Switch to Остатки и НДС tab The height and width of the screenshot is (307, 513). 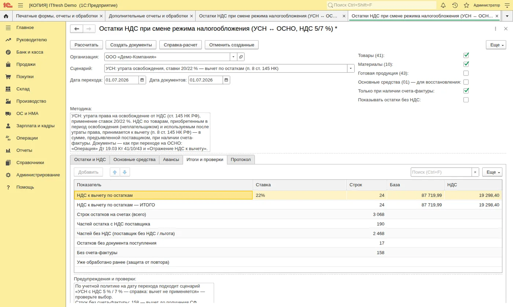pos(90,160)
